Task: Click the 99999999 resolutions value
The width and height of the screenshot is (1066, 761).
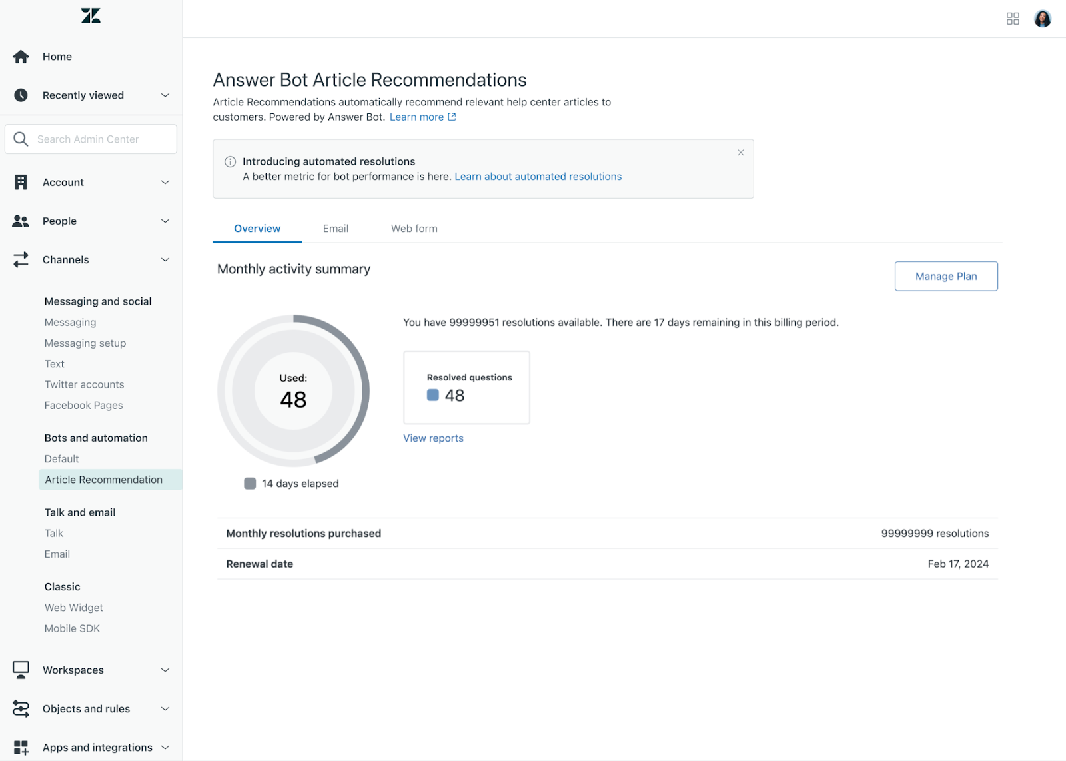Action: coord(935,534)
